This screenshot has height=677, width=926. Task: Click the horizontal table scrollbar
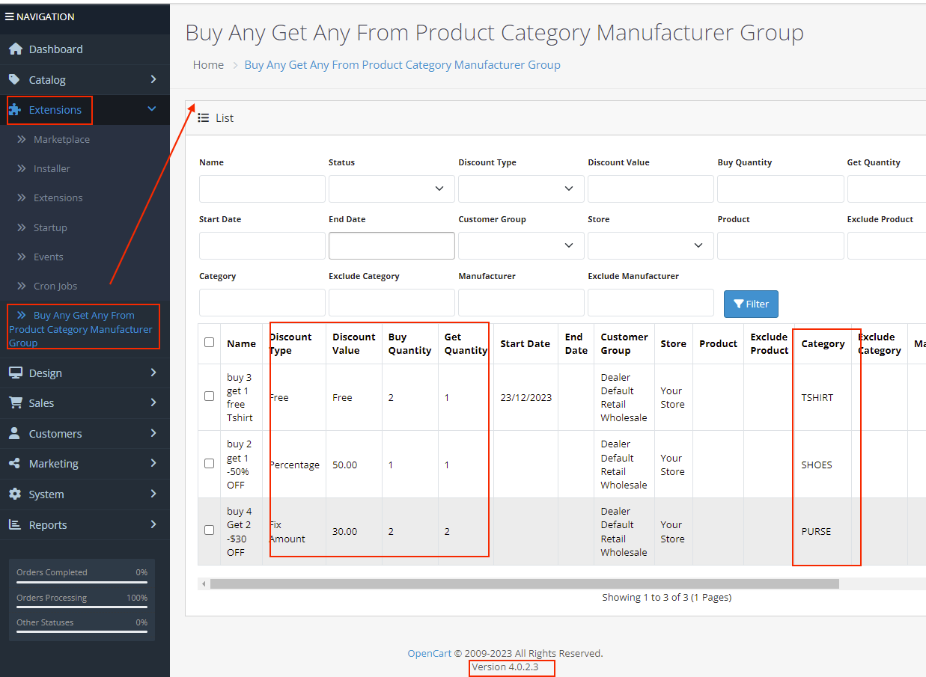[524, 583]
